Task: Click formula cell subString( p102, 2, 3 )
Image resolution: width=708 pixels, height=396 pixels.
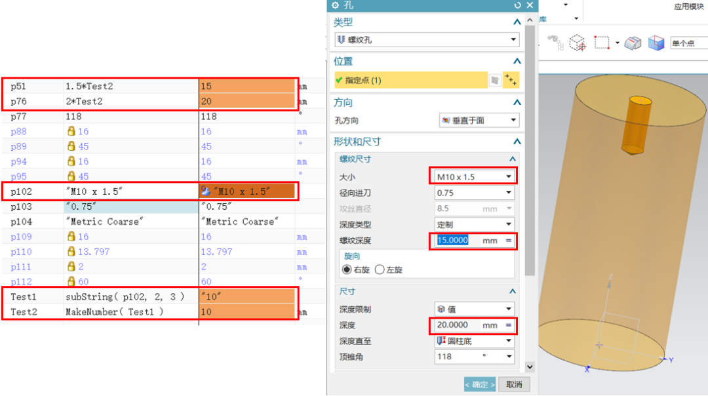Action: tap(131, 296)
